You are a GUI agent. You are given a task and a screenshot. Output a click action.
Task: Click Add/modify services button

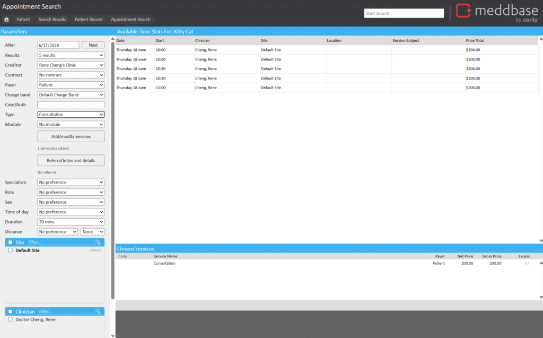(x=71, y=136)
